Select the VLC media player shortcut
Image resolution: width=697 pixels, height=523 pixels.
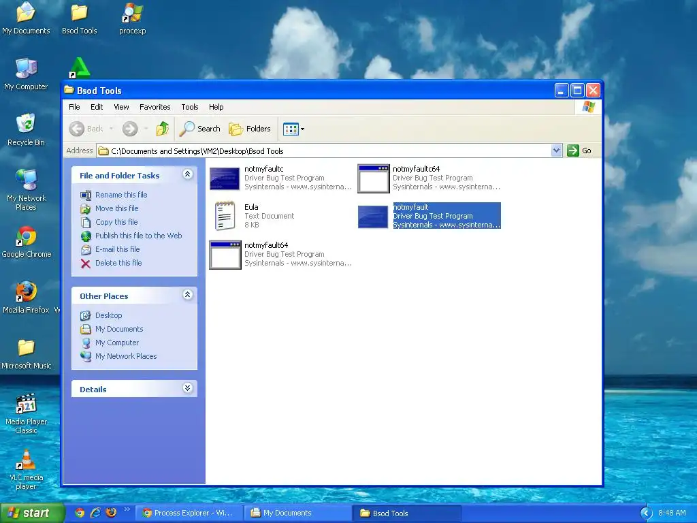coord(27,470)
